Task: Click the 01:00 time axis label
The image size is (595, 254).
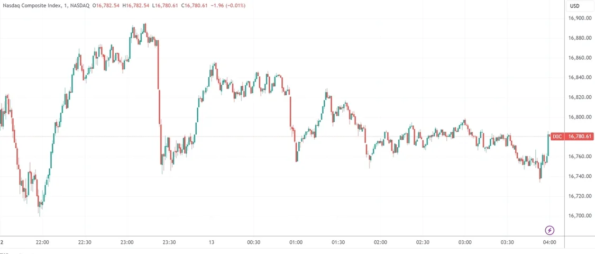Action: [x=296, y=242]
